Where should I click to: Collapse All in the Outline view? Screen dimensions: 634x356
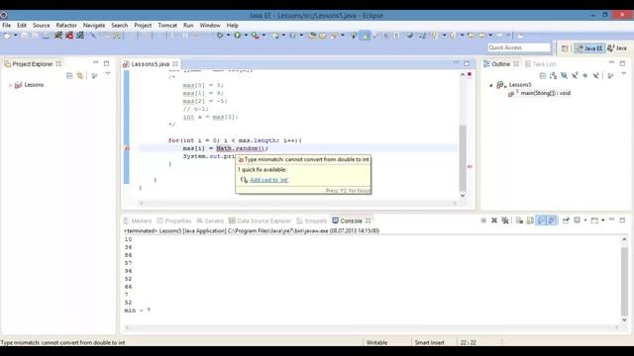543,75
